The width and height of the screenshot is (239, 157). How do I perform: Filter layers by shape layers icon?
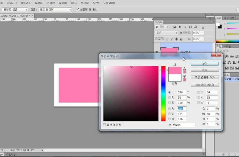190,27
